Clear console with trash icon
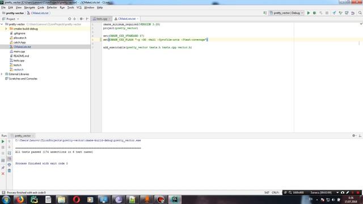 tap(9, 171)
